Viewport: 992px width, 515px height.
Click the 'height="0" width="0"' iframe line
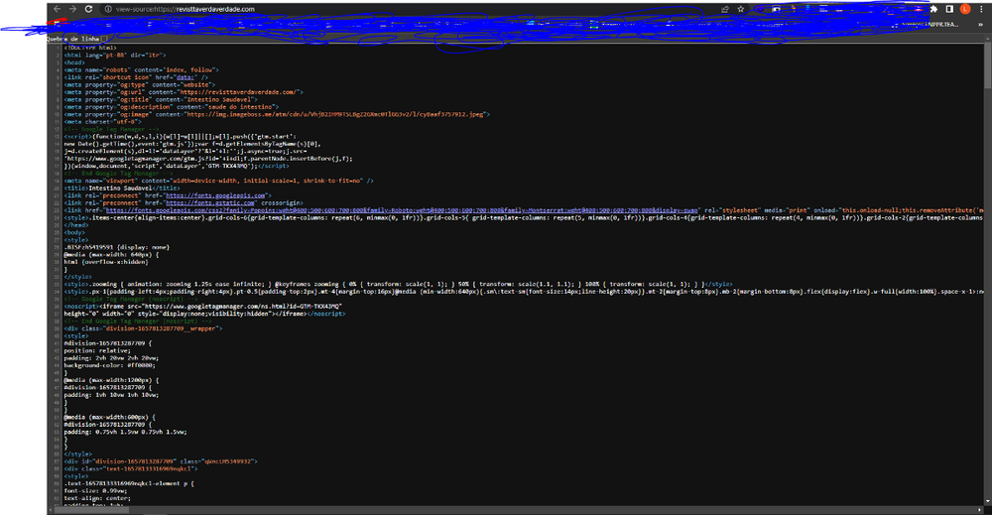(x=204, y=314)
